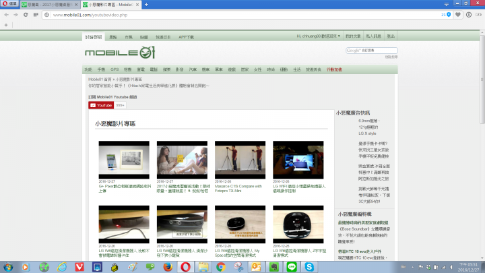Viewport: 485px width, 273px height.
Task: Click the Windows Start button
Action: click(x=9, y=267)
